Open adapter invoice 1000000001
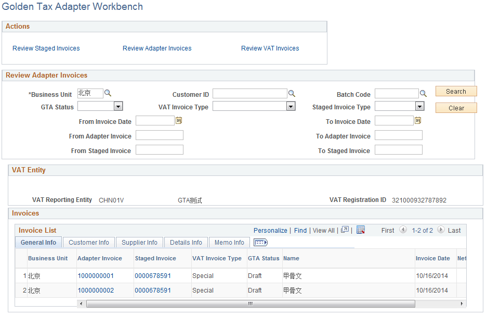The height and width of the screenshot is (316, 487). pyautogui.click(x=96, y=276)
